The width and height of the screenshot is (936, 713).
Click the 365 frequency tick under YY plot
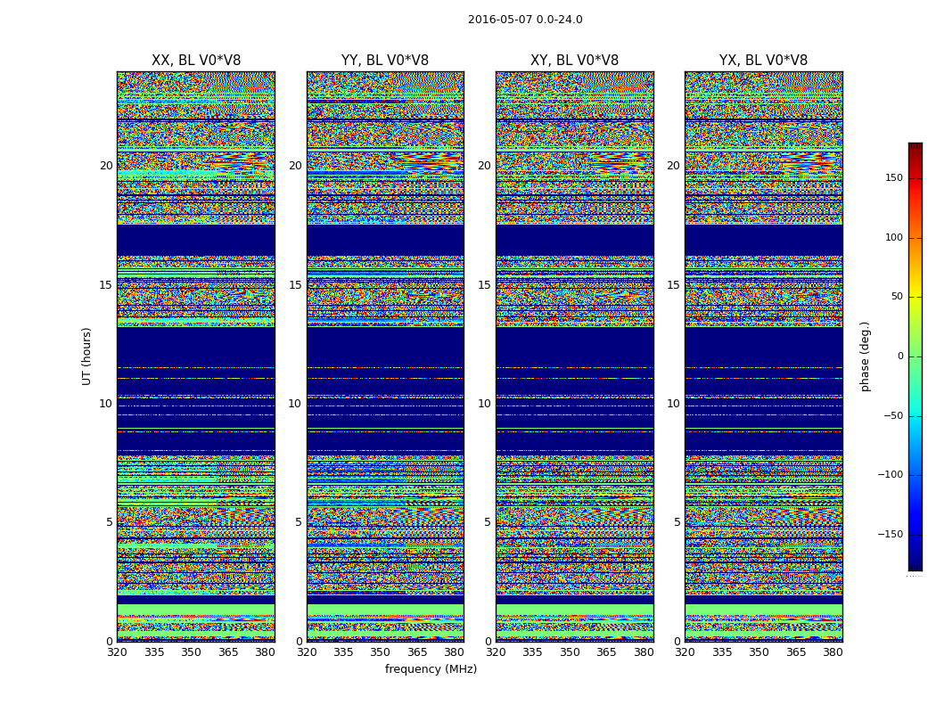[417, 652]
